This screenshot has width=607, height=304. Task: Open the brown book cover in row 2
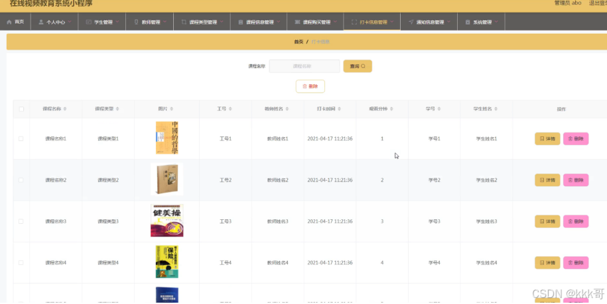167,179
